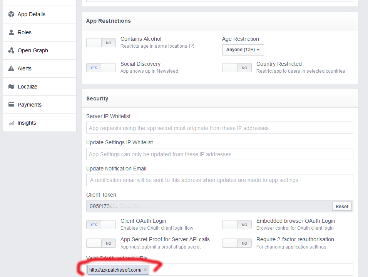Click the App Details cube icon
This screenshot has width=368, height=277.
(x=11, y=14)
